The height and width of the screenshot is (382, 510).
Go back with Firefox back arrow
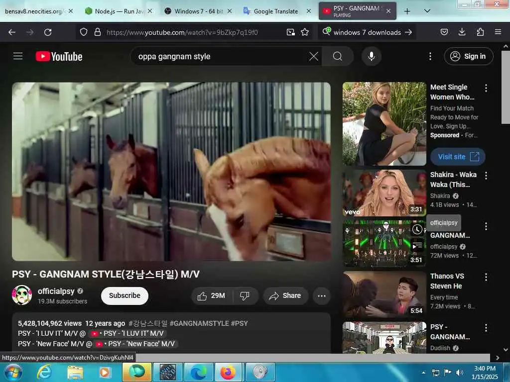(x=12, y=32)
